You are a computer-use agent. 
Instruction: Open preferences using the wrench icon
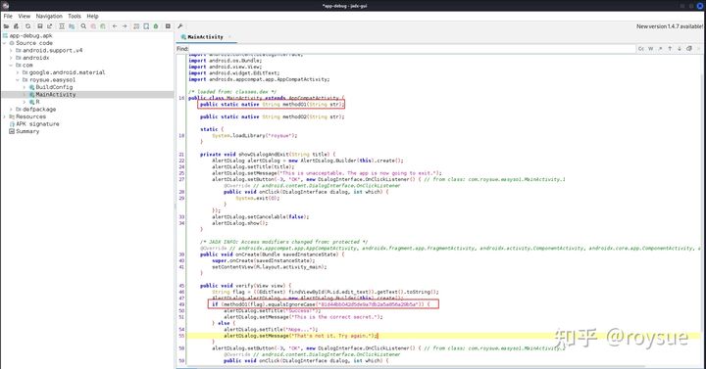click(180, 26)
